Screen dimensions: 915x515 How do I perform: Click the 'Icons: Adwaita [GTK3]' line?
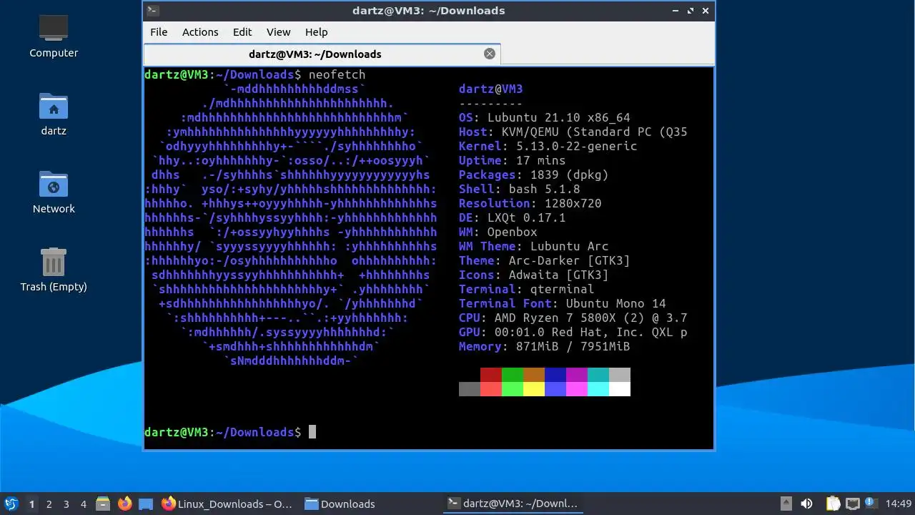(x=534, y=275)
